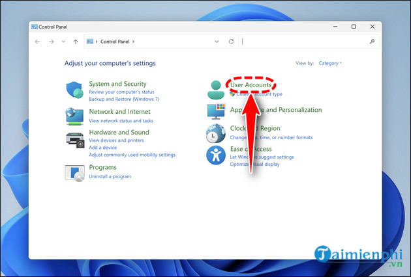Open Ease of Access category
This screenshot has width=411, height=277.
pos(251,149)
